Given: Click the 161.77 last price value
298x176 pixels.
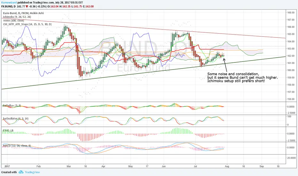Looking at the screenshot, I should (21, 6).
